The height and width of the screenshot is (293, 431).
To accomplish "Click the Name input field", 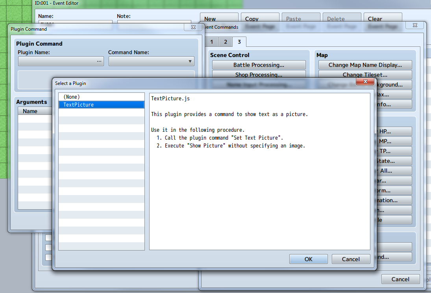I will 75,24.
